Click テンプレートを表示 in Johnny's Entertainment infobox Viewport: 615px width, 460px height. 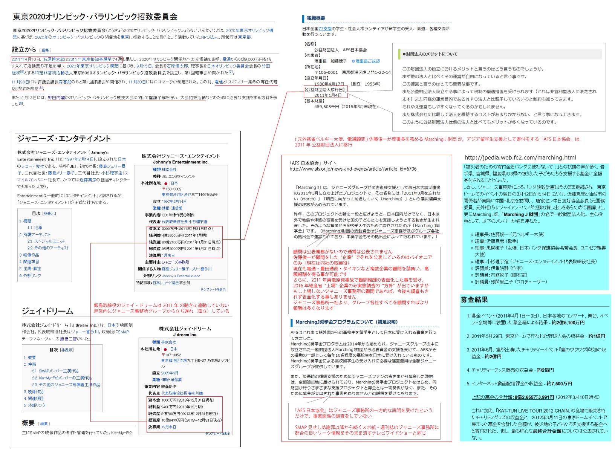click(213, 289)
